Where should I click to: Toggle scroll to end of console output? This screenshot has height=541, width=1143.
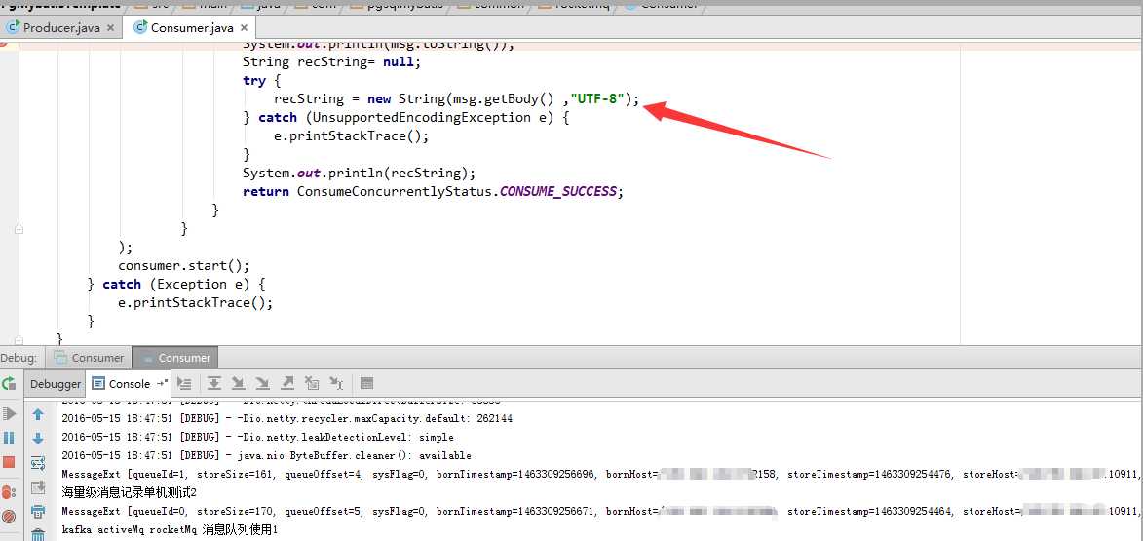coord(38,487)
